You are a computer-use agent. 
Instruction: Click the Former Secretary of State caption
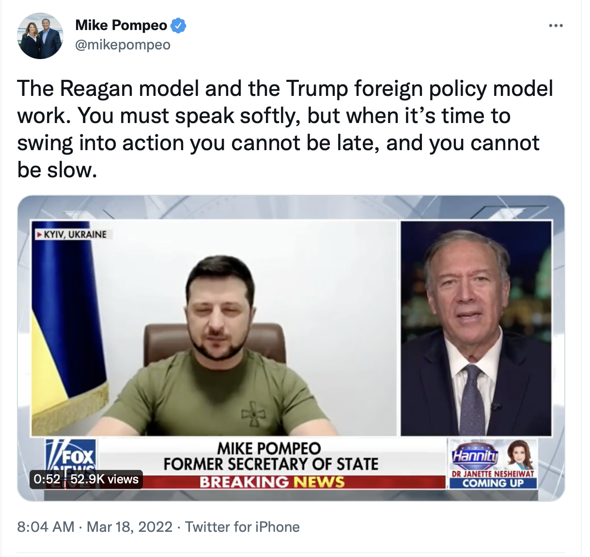click(271, 464)
